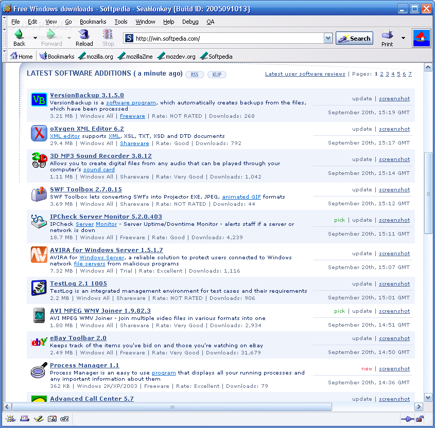
Task: Collapse the menu bar grippy handle
Action: 4,21
